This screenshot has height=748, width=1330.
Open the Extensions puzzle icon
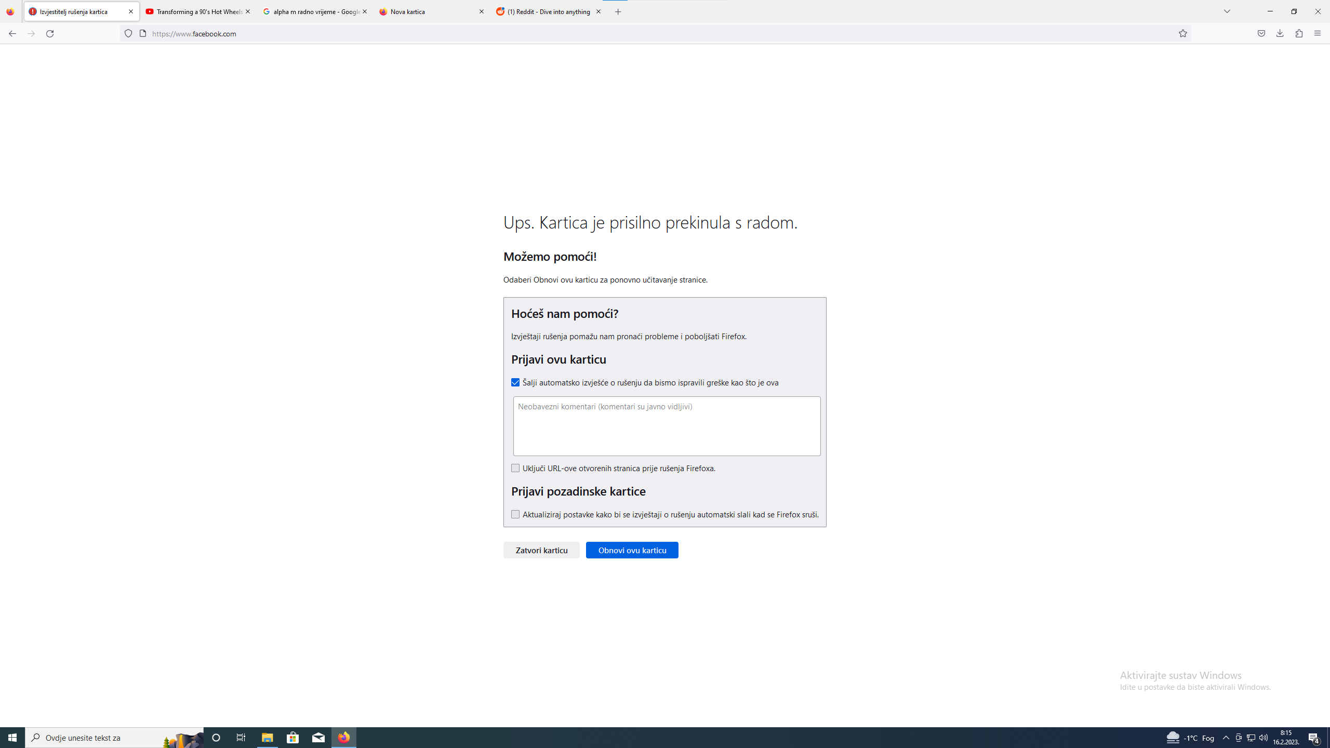[1299, 34]
